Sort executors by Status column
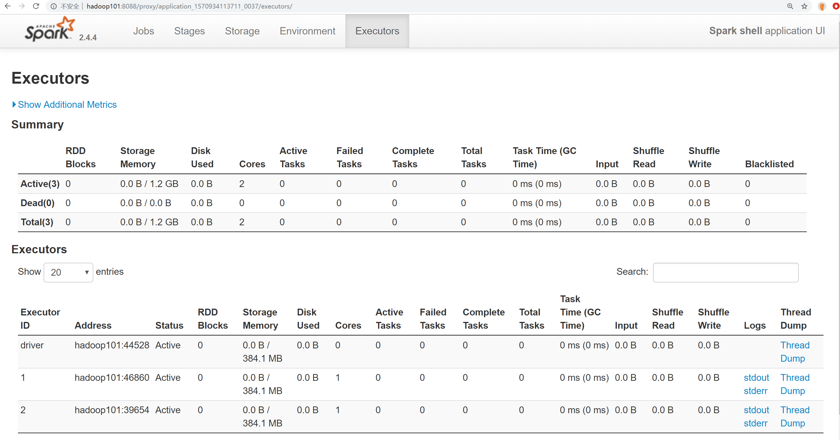 169,325
